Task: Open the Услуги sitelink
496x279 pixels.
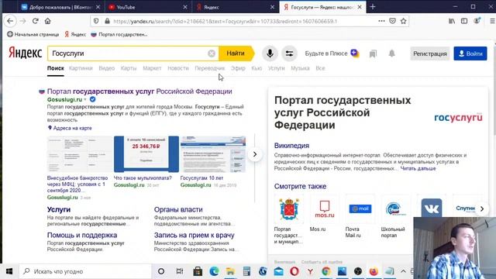Action: click(x=59, y=209)
